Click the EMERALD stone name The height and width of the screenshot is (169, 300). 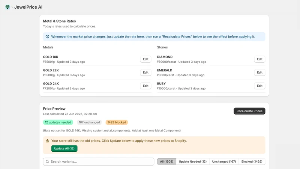coord(165,70)
